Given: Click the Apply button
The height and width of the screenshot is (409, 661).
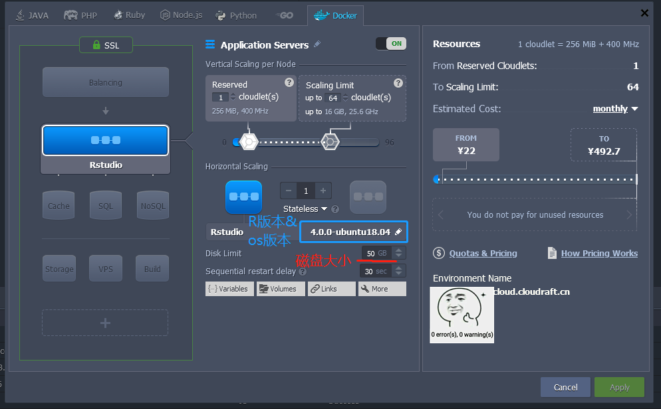Looking at the screenshot, I should tap(619, 387).
